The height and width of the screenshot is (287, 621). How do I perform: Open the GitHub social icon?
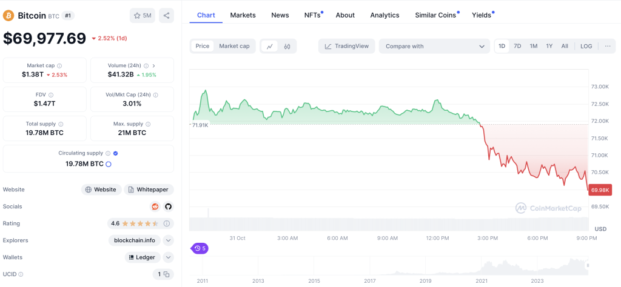pyautogui.click(x=169, y=206)
